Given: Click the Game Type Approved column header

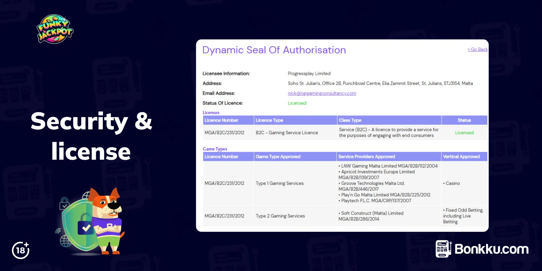Looking at the screenshot, I should [295, 157].
